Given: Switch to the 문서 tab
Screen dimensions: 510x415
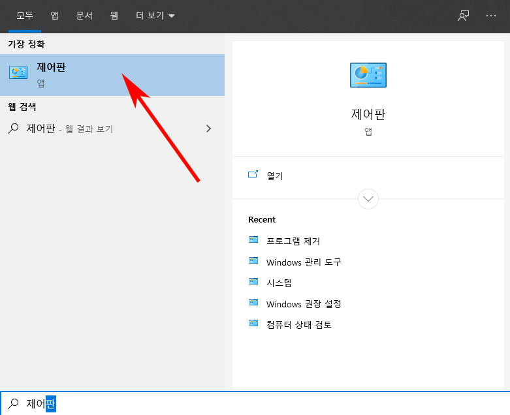Looking at the screenshot, I should [84, 15].
